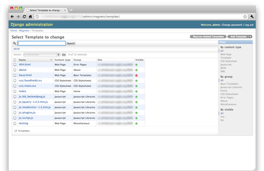Click the Search button
The width and height of the screenshot is (264, 171).
[71, 43]
